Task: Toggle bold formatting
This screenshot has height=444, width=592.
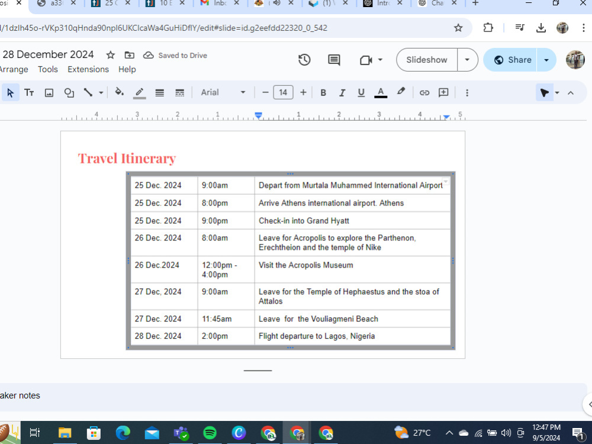Action: [323, 92]
